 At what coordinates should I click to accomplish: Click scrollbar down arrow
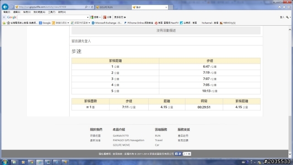click(290, 154)
